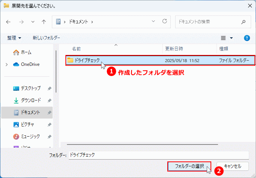Image resolution: width=256 pixels, height=178 pixels.
Task: Refresh the folder listing
Action: click(x=165, y=21)
